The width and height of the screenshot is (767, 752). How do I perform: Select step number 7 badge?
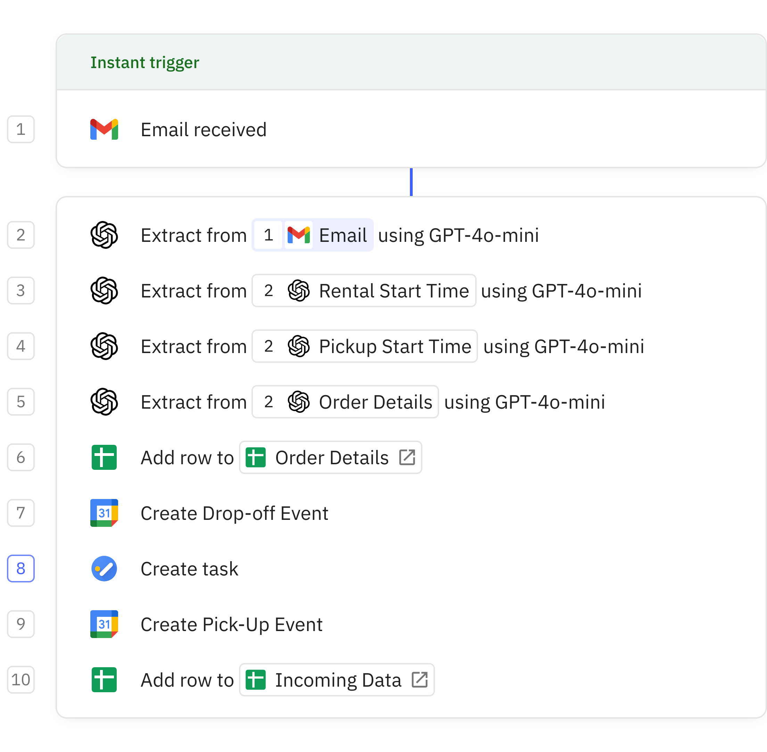click(21, 513)
